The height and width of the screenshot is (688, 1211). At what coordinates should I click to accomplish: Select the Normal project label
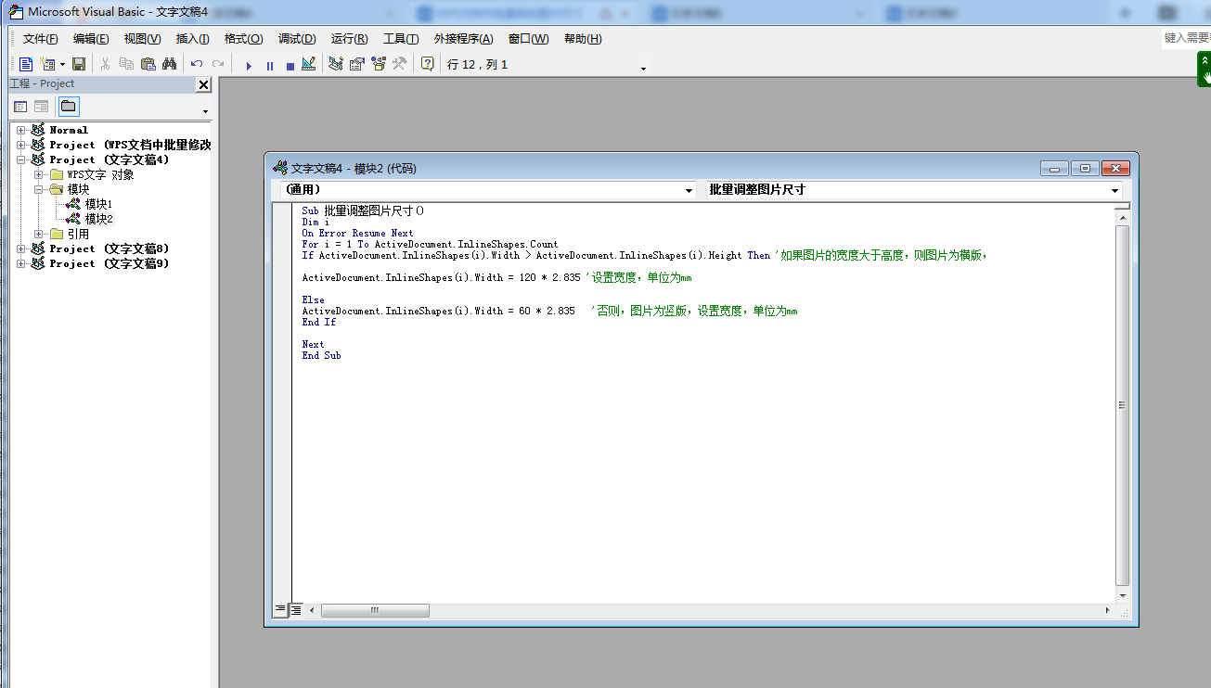(69, 130)
